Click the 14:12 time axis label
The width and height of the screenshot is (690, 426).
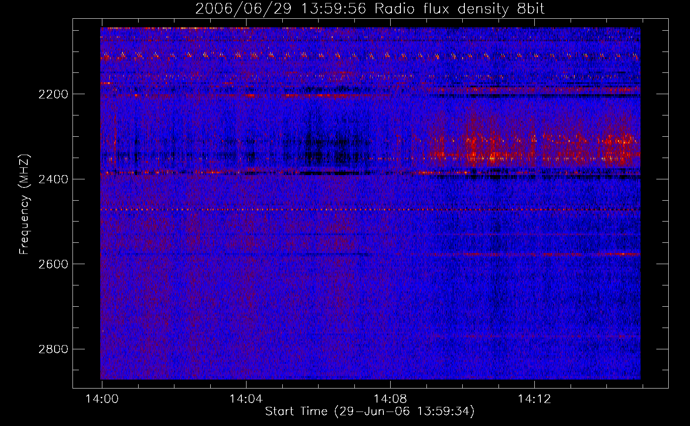534,399
